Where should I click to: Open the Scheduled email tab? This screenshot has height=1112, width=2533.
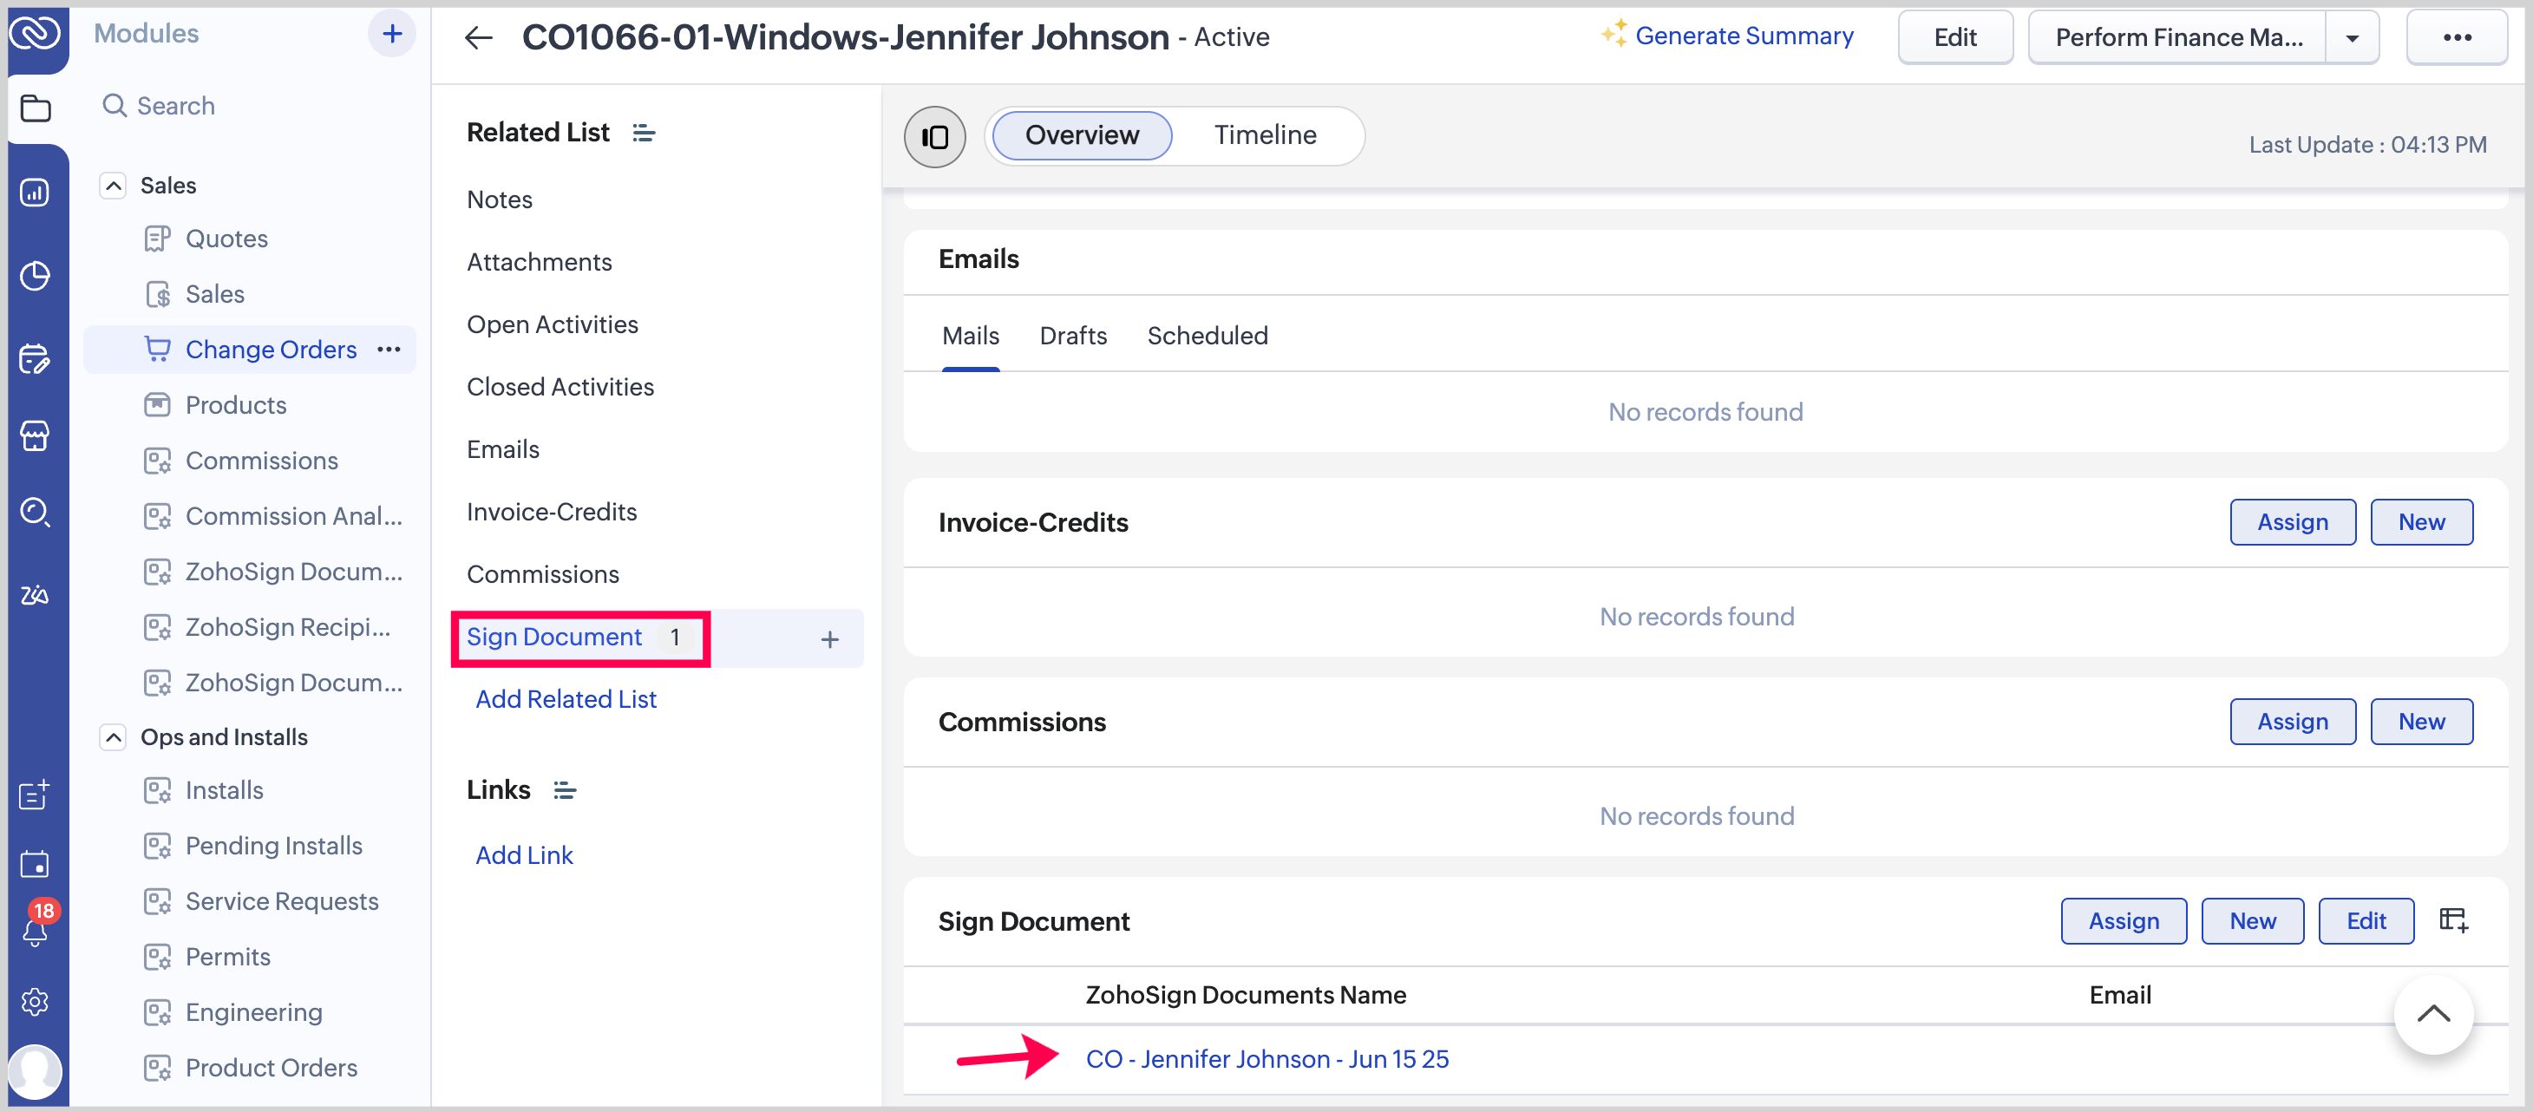click(x=1207, y=336)
